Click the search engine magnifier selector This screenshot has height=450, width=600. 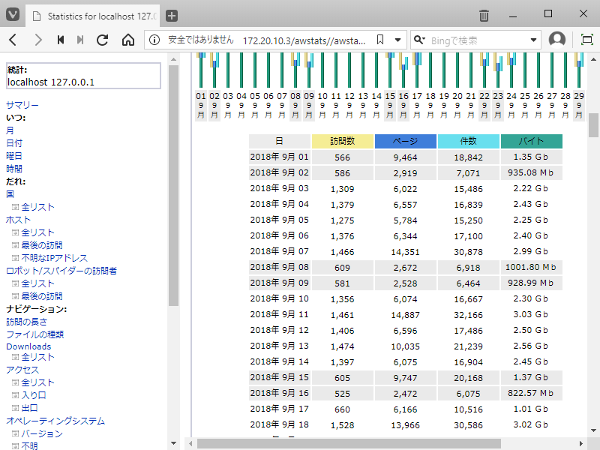(x=420, y=40)
